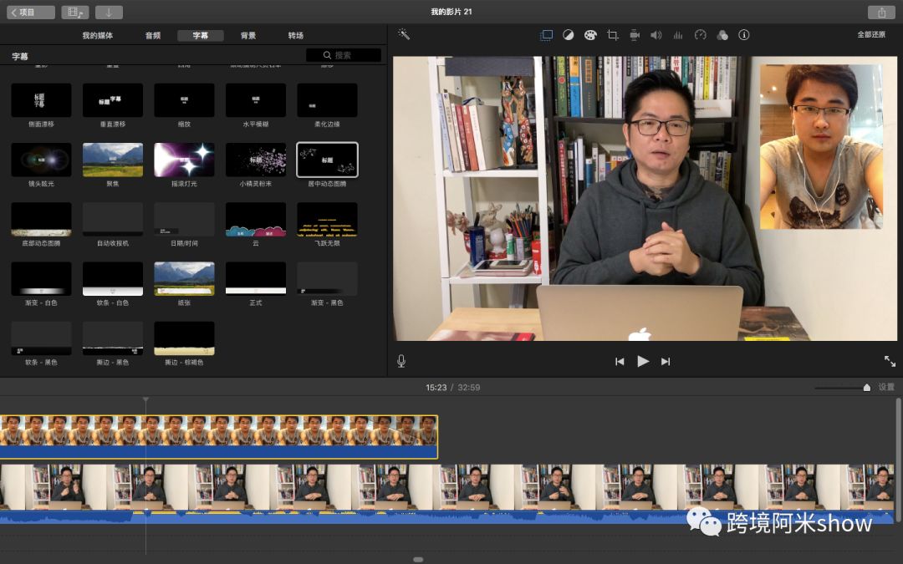Select the 飞跃无限 title thumbnail
Viewport: 903px width, 564px height.
coord(327,219)
